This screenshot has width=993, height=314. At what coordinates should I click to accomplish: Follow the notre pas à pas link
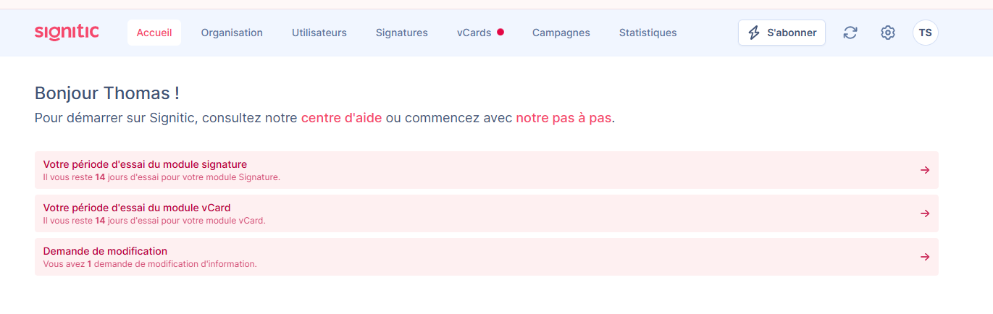click(563, 117)
